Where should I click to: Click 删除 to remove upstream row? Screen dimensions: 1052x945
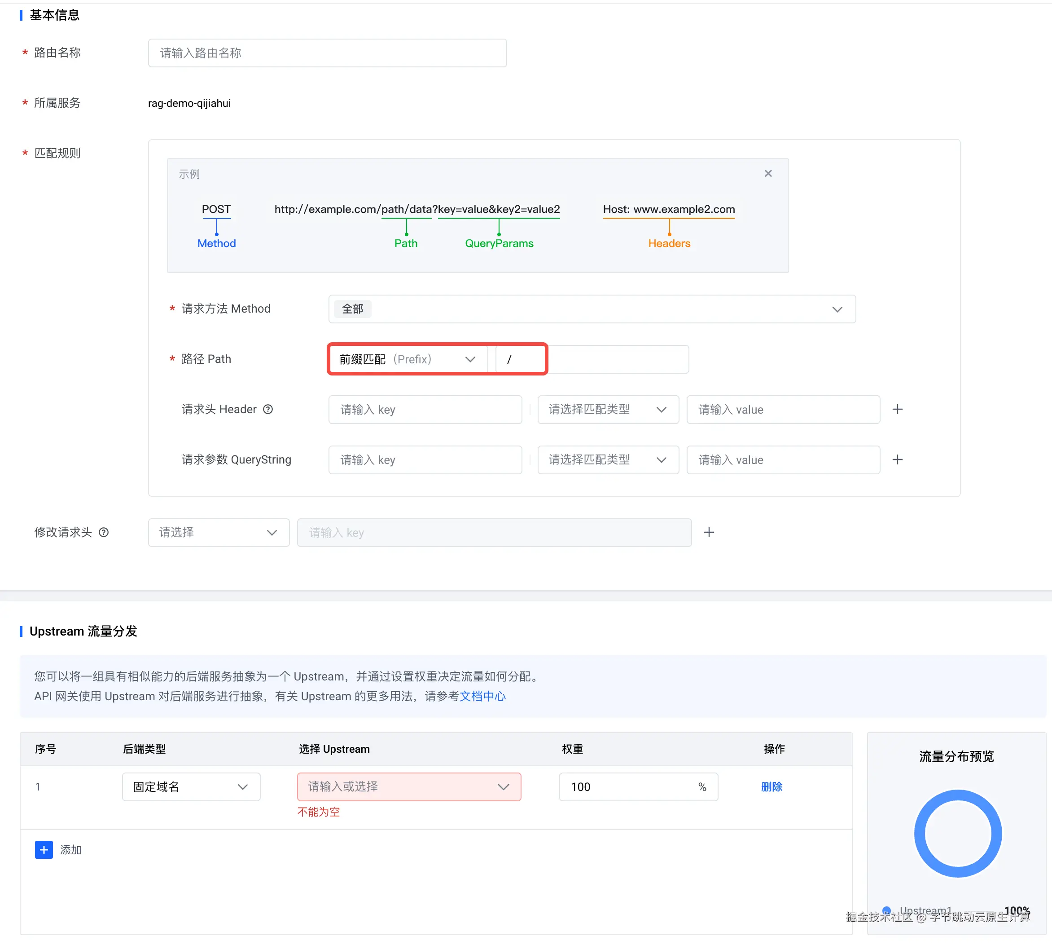point(771,786)
